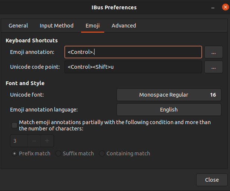Select the Suffix match option
This screenshot has height=191, width=230.
tap(58, 153)
